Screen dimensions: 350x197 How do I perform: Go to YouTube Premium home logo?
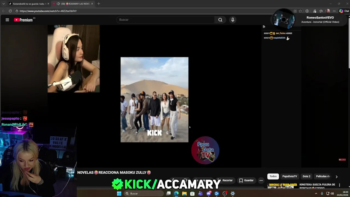click(x=23, y=20)
